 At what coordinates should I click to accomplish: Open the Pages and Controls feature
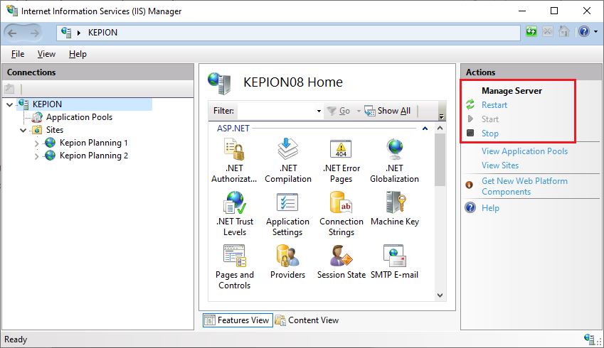pos(235,267)
